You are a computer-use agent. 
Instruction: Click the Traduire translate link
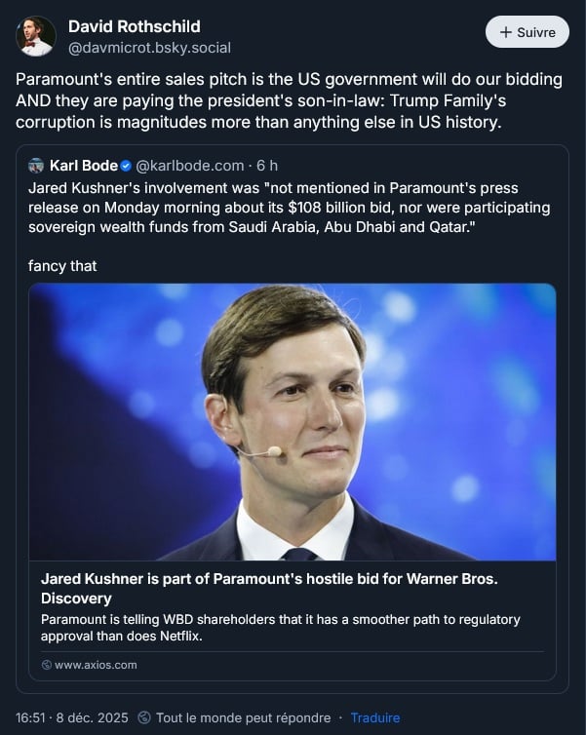pos(375,717)
